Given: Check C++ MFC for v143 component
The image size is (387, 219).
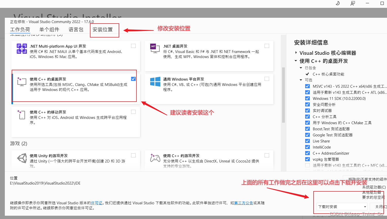Looking at the screenshot, I should (307, 165).
